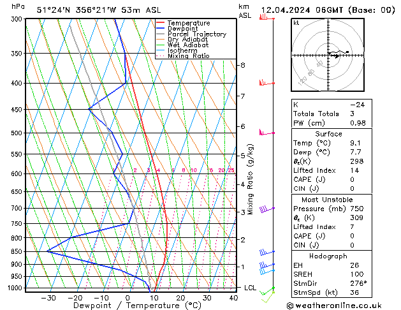
Task: Click the date 12.04.2024 06GMT header
Action: click(x=302, y=10)
